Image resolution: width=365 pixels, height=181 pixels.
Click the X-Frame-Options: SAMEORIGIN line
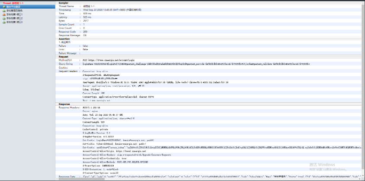click(x=98, y=165)
